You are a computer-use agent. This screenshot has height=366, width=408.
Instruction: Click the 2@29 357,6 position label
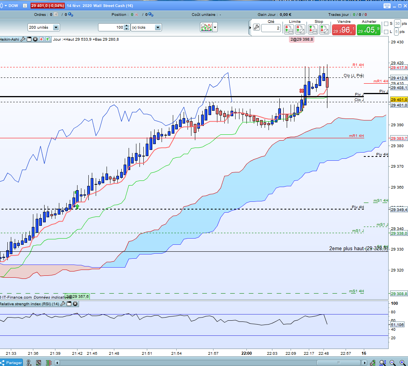77,297
